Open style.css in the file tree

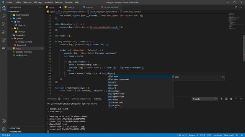(x=22, y=25)
